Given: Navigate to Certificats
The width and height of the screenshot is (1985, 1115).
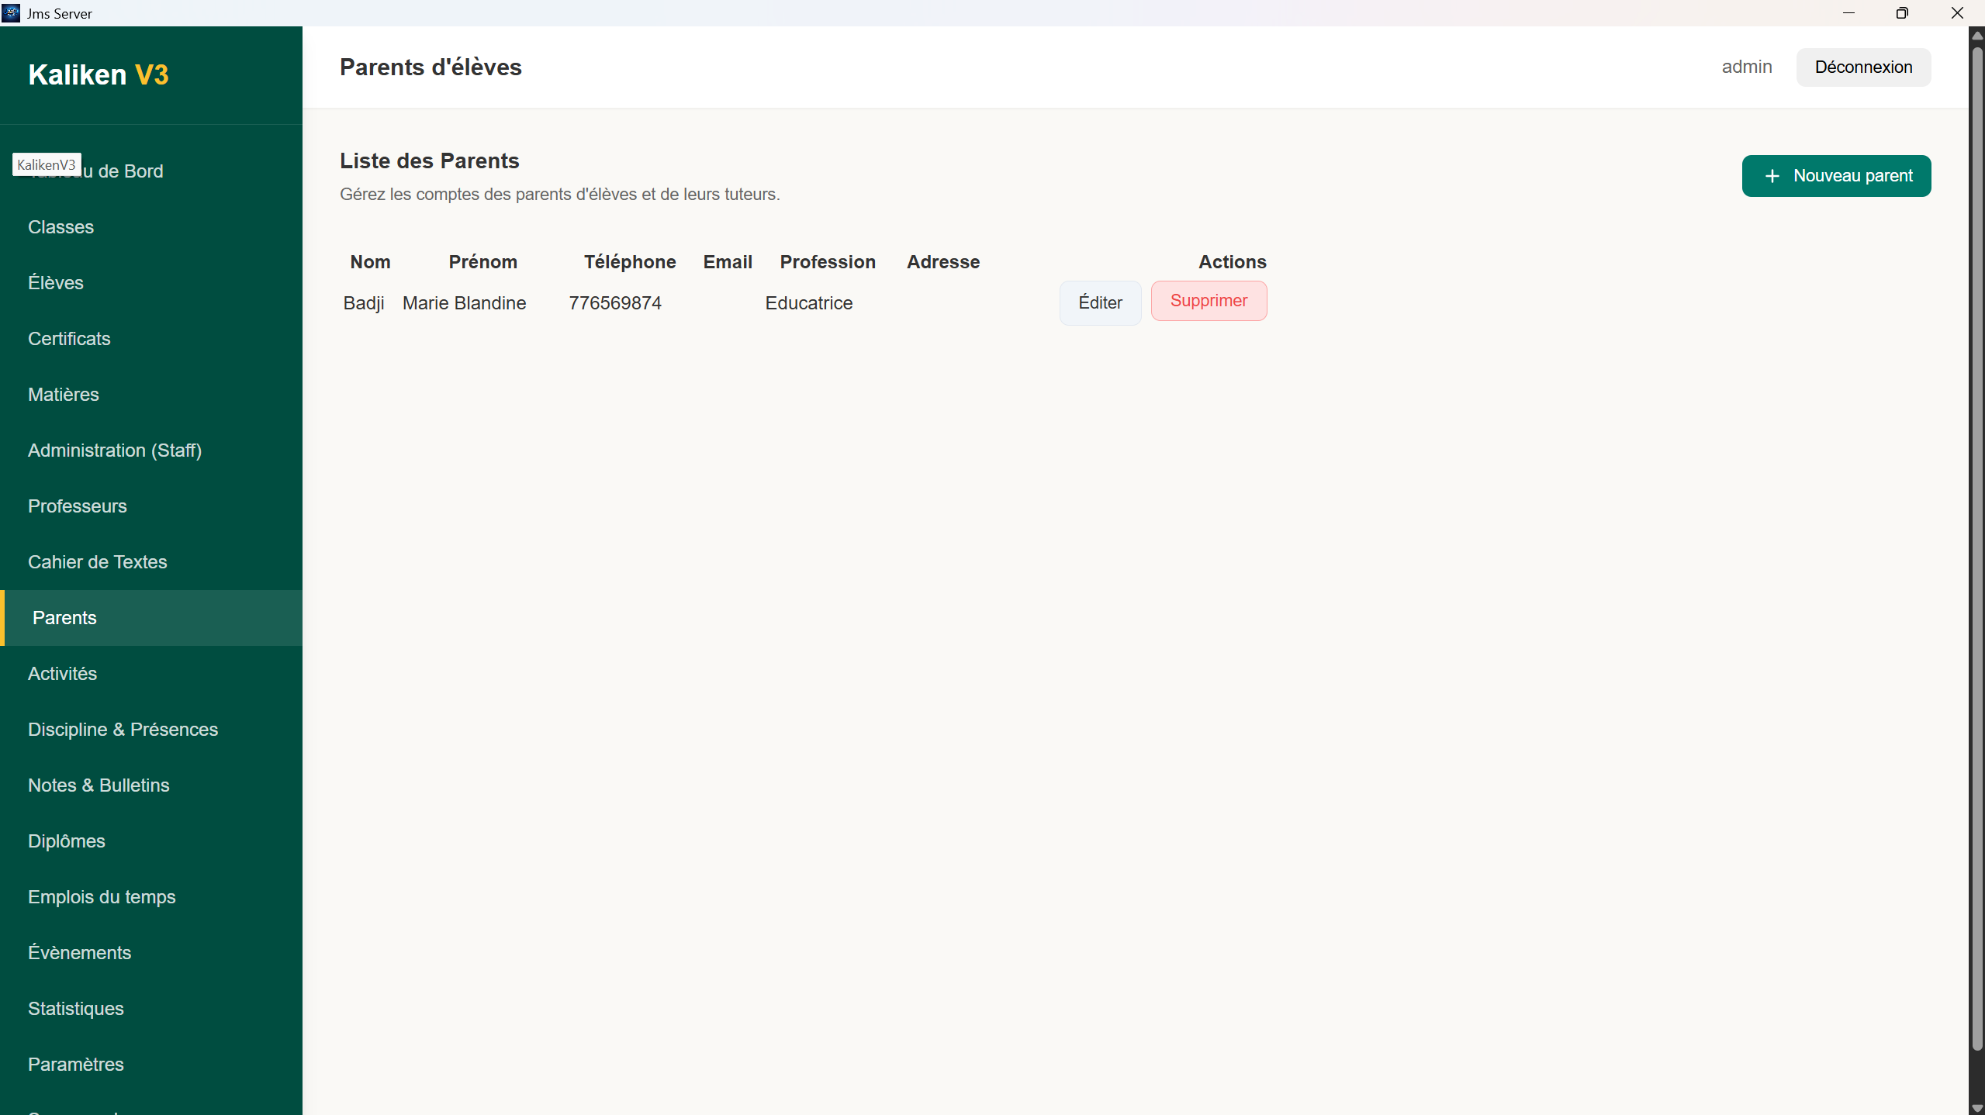Looking at the screenshot, I should point(69,338).
